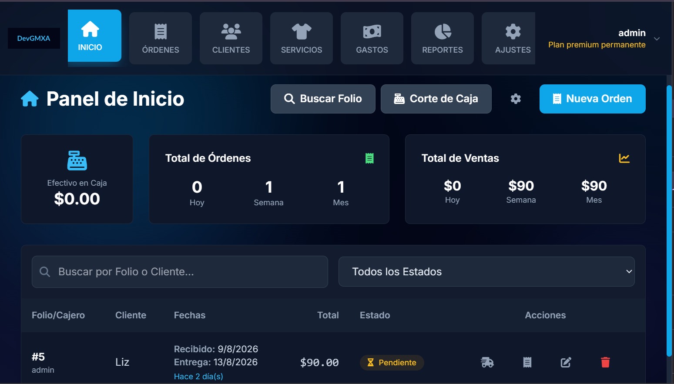
Task: Create a Nueva Orden
Action: click(593, 99)
